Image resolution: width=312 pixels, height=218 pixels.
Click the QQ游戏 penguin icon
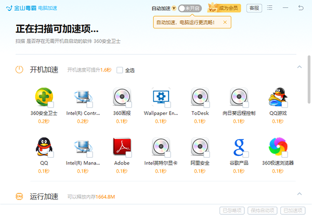[x=278, y=97]
